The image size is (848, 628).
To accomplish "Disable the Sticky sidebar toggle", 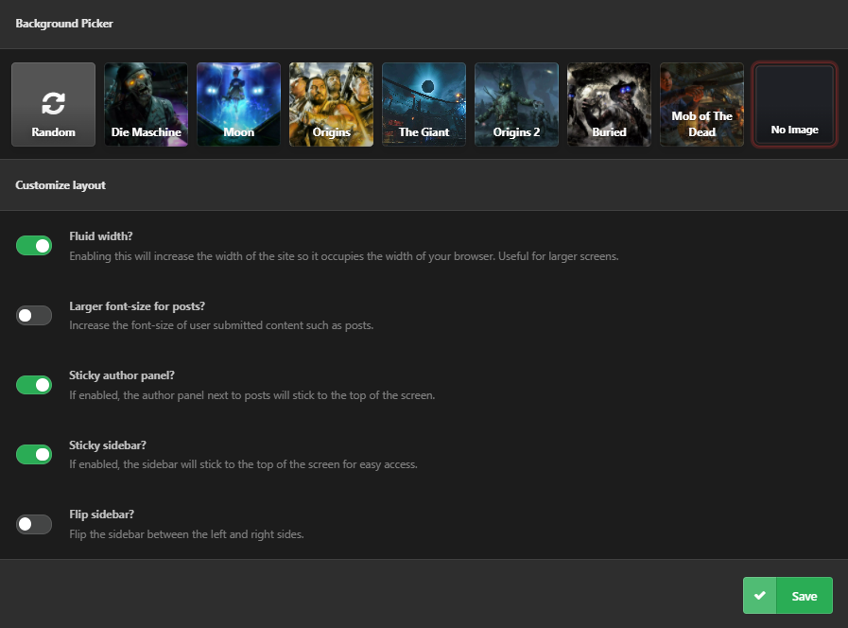I will pyautogui.click(x=34, y=454).
